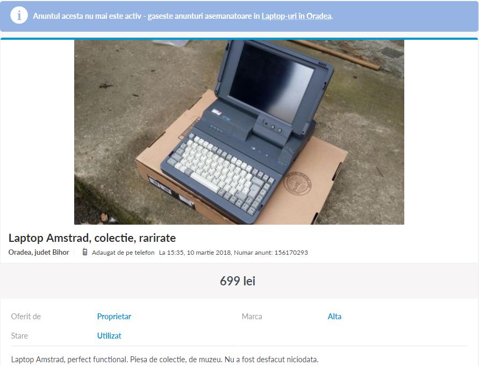Click the 699 lei price
479x366 pixels.
[238, 281]
